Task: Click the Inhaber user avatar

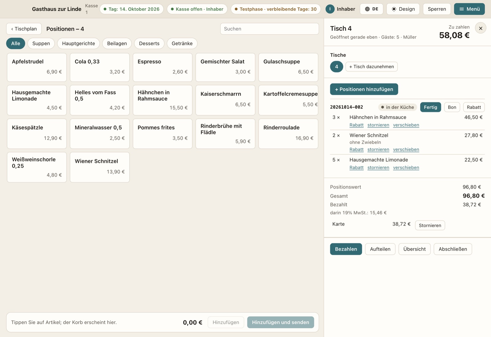Action: coord(330,9)
